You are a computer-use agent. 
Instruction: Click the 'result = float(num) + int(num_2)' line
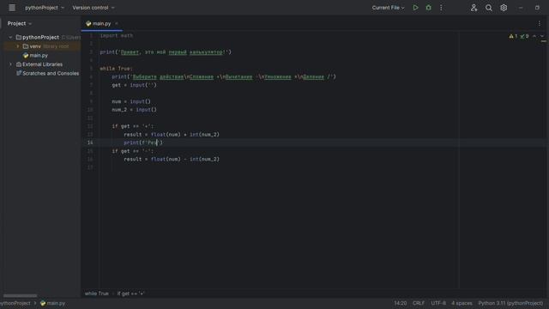(x=172, y=135)
